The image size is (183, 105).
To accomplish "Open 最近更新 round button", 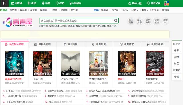I will [131, 21].
